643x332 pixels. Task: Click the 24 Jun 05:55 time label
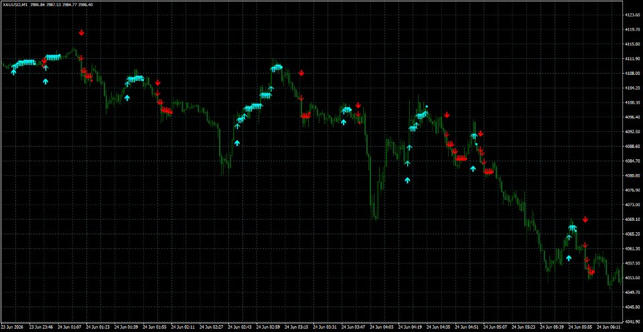(x=580, y=327)
